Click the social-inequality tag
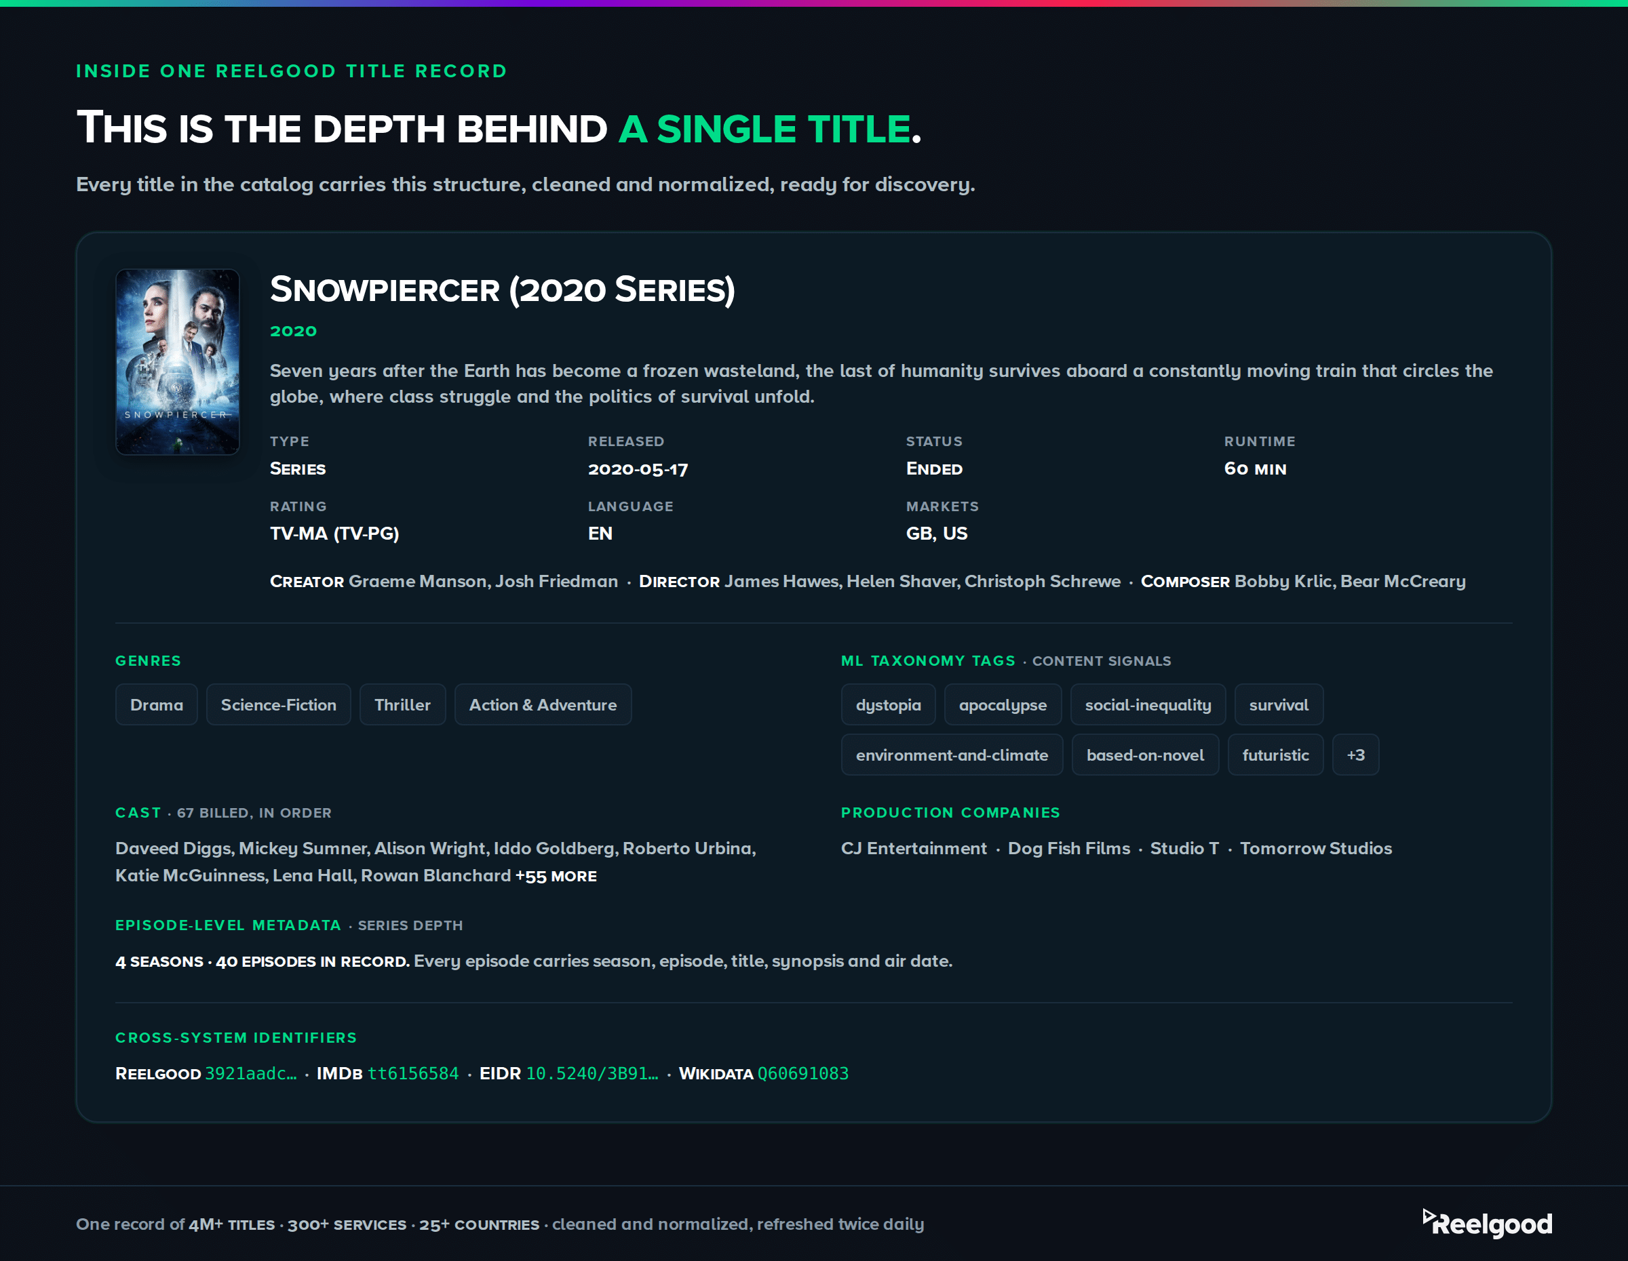Screen dimensions: 1628x1261 pyautogui.click(x=1148, y=704)
